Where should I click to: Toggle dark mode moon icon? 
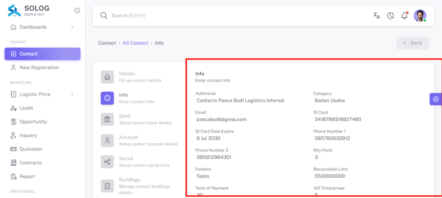[x=390, y=16]
